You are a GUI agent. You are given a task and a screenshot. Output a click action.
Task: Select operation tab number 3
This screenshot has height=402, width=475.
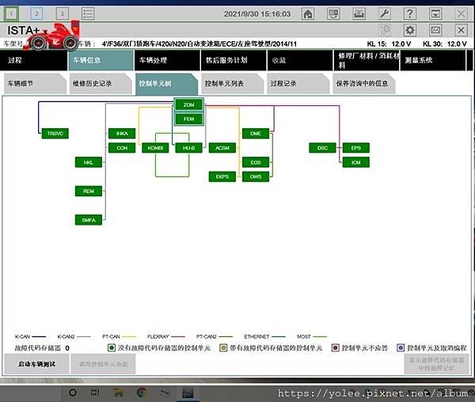(62, 13)
